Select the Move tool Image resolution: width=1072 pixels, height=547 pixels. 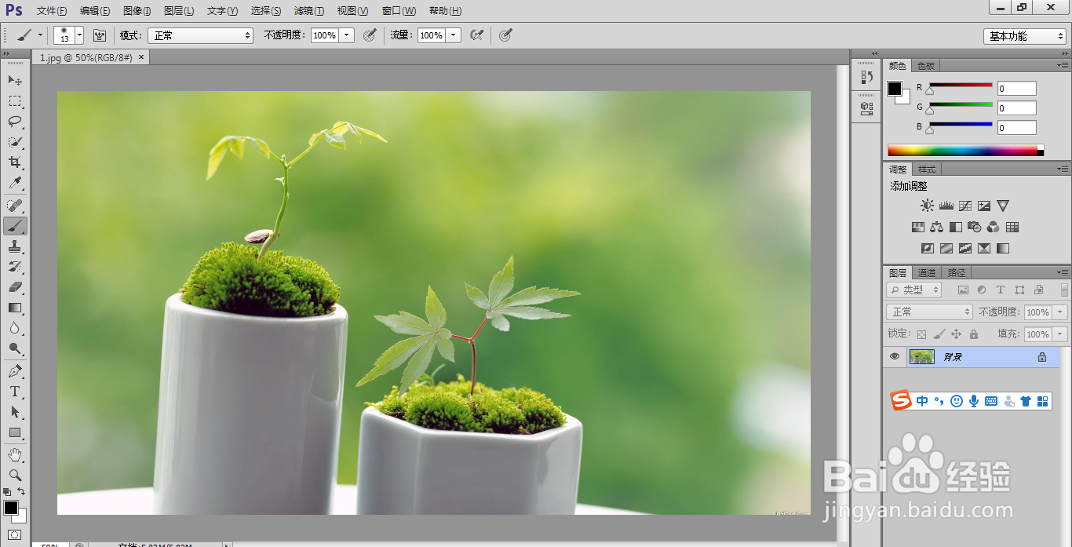pos(15,80)
